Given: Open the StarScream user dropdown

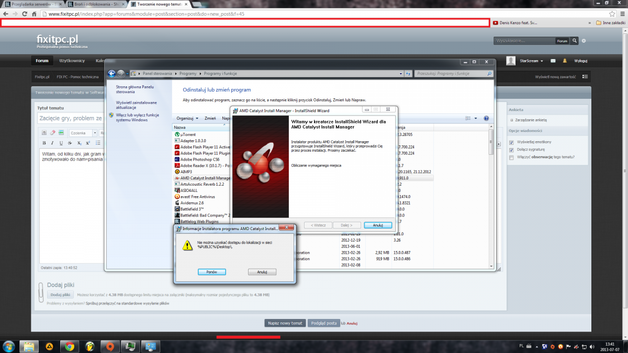Looking at the screenshot, I should [x=531, y=61].
